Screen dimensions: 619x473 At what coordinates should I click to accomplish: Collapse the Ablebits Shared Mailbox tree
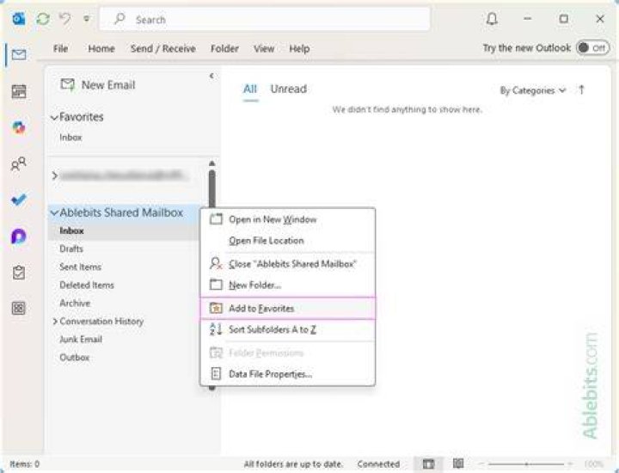pos(54,212)
